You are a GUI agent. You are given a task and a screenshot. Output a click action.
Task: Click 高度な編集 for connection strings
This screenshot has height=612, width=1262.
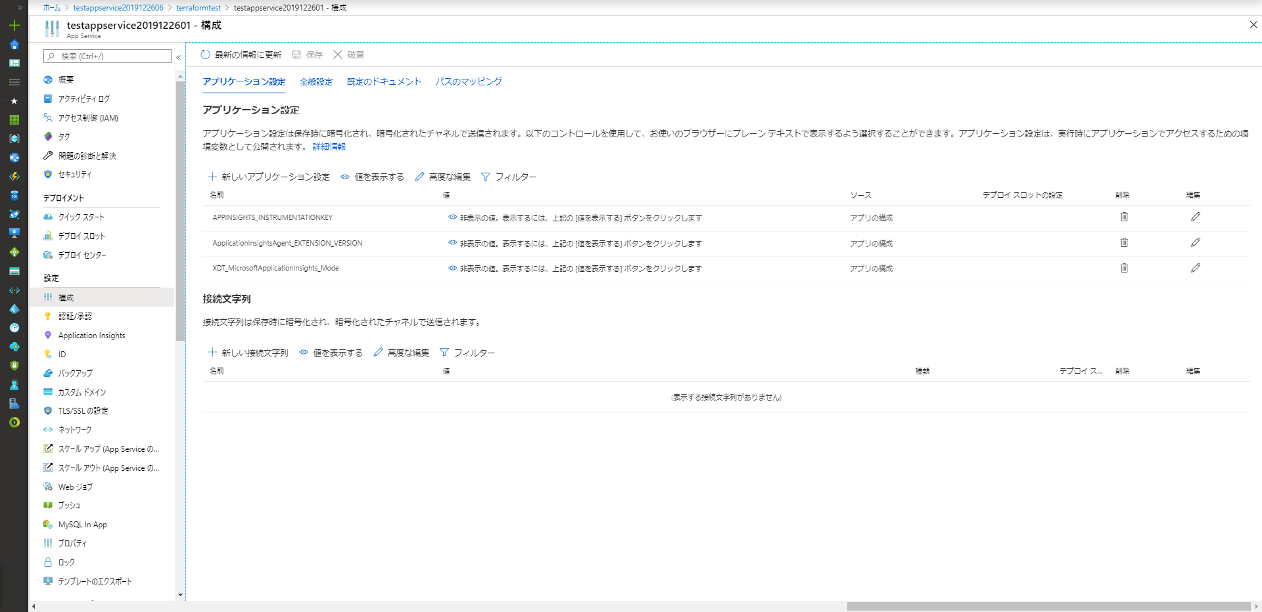[401, 353]
